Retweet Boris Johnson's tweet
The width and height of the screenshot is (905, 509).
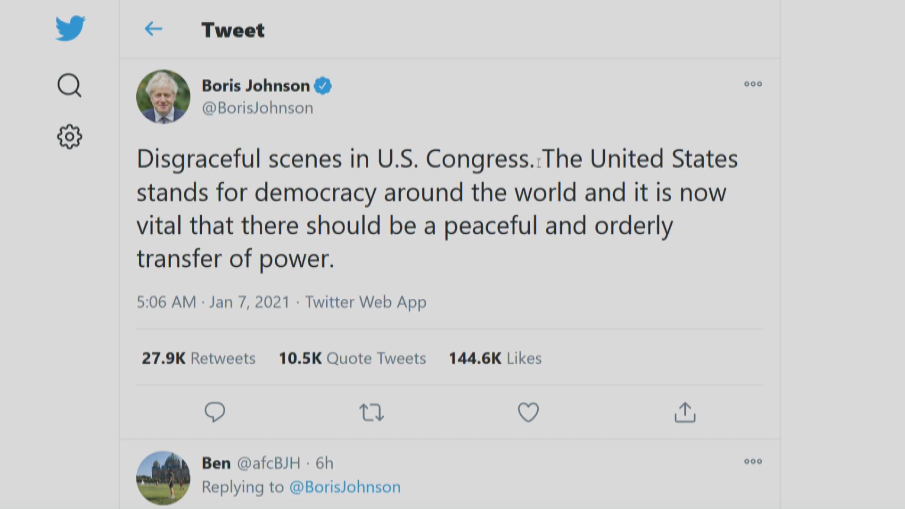pos(371,412)
